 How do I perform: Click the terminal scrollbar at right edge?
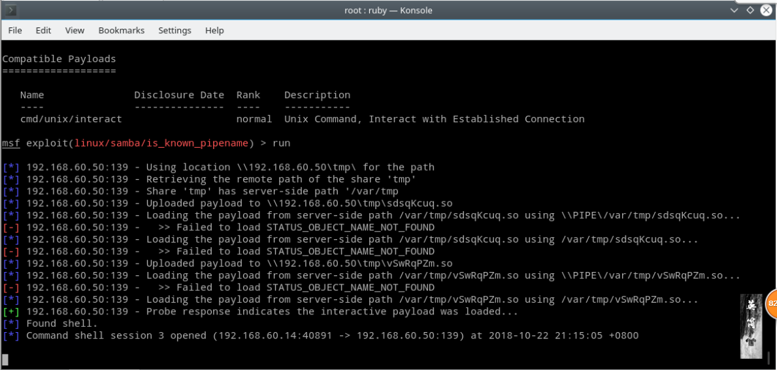click(x=770, y=357)
